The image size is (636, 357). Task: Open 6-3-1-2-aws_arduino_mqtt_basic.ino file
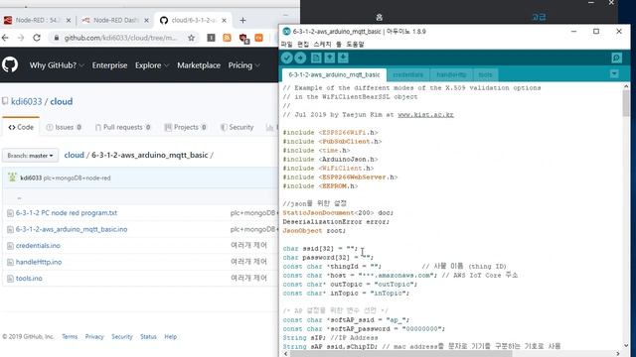point(72,229)
